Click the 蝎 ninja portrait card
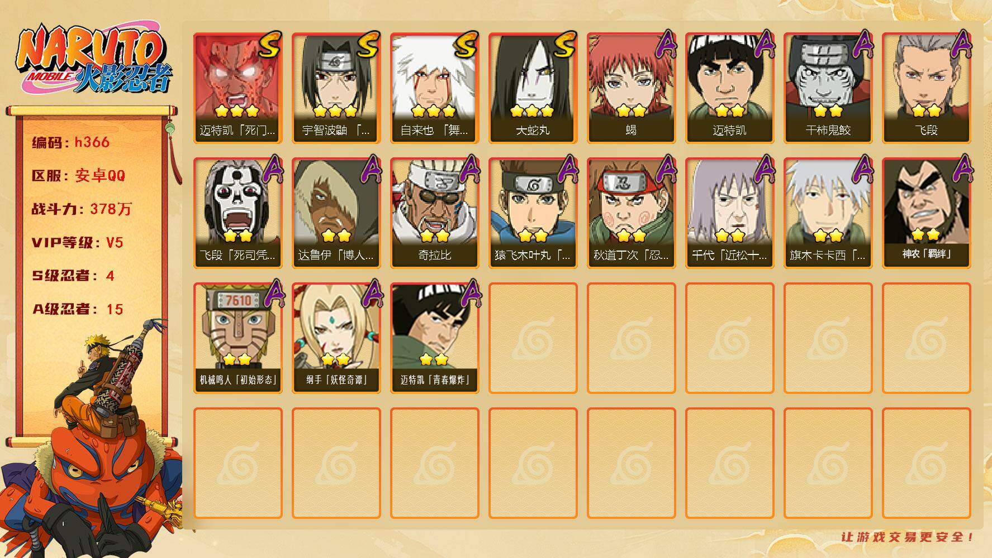The width and height of the screenshot is (992, 558). pos(631,88)
